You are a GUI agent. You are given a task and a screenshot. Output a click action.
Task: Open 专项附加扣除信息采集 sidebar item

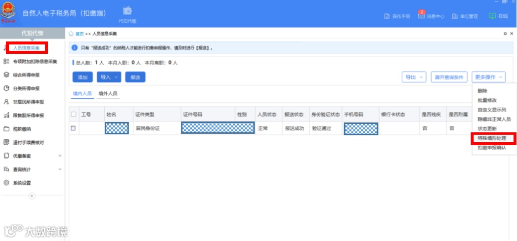[35, 62]
